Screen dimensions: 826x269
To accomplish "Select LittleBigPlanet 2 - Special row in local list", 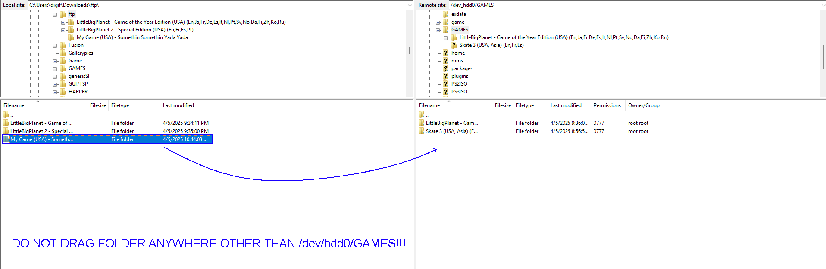I will pyautogui.click(x=107, y=131).
